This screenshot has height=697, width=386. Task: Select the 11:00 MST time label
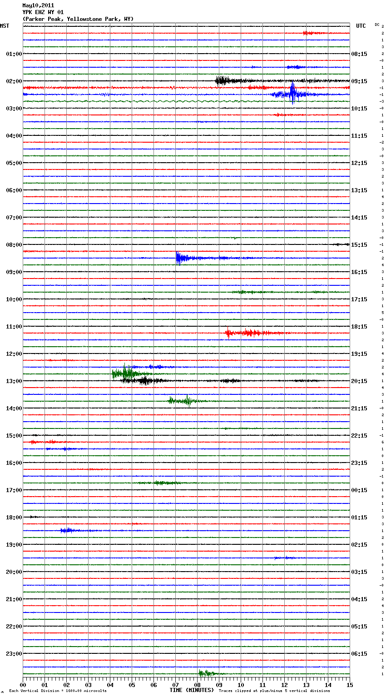(x=14, y=327)
